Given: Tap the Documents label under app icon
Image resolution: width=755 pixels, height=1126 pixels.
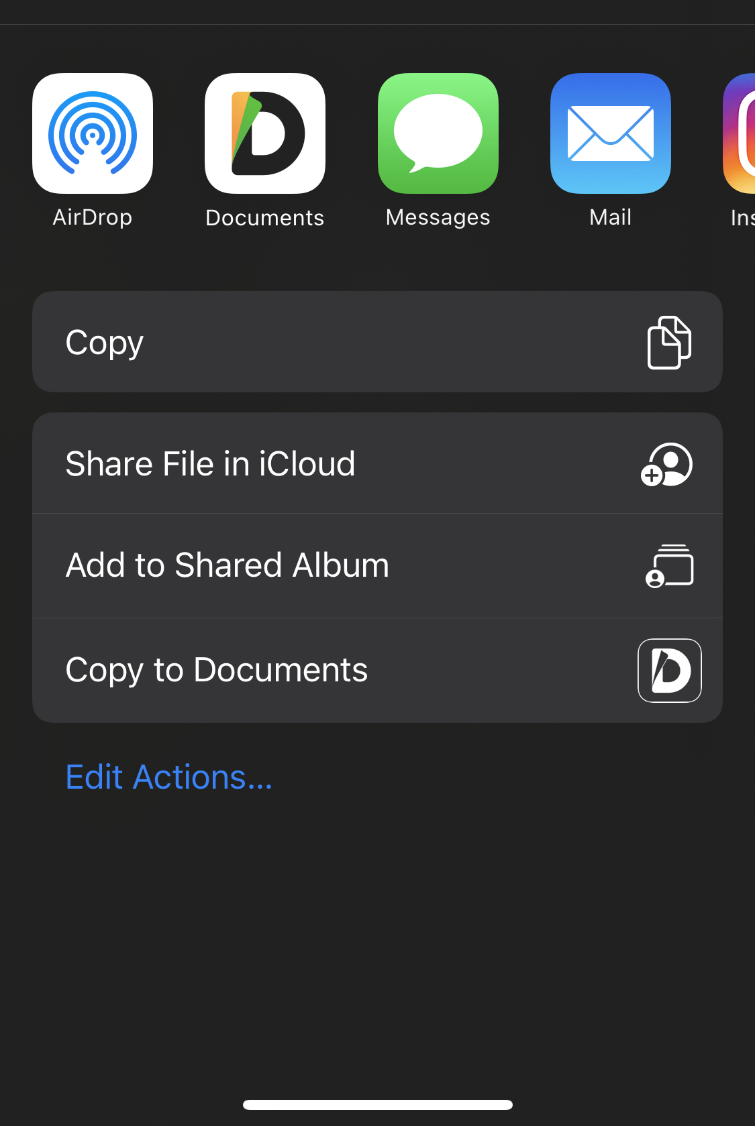Looking at the screenshot, I should [x=265, y=218].
